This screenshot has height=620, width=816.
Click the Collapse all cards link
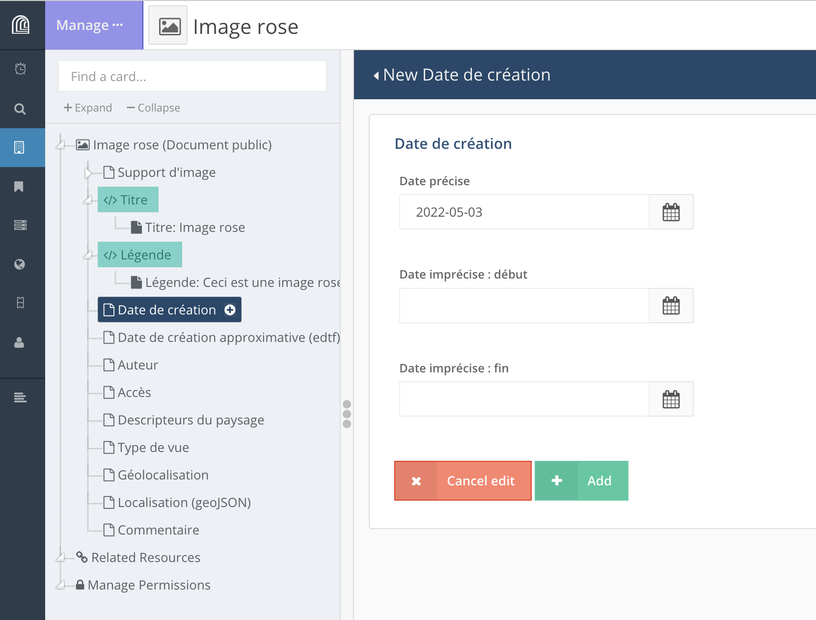tap(153, 108)
